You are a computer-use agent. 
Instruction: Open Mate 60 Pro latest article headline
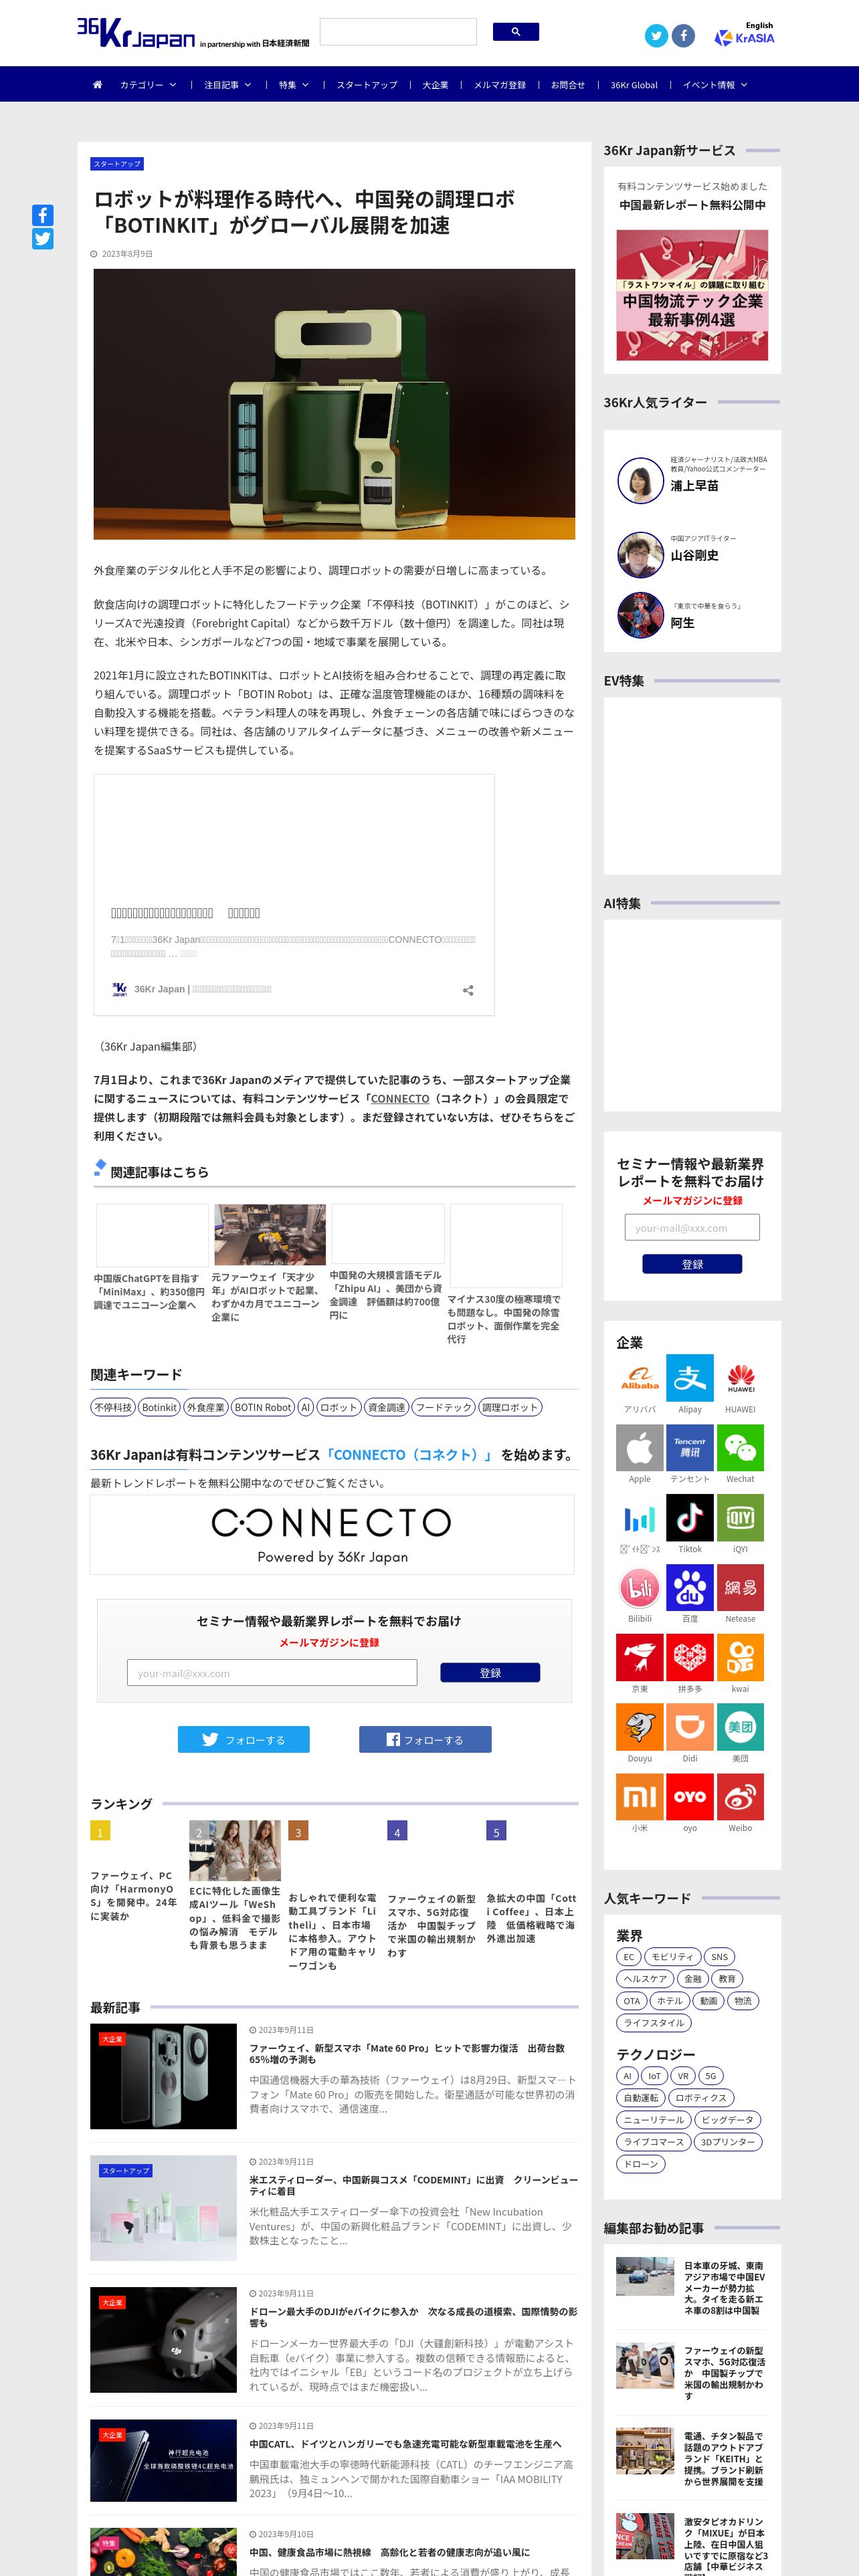pos(407,2053)
